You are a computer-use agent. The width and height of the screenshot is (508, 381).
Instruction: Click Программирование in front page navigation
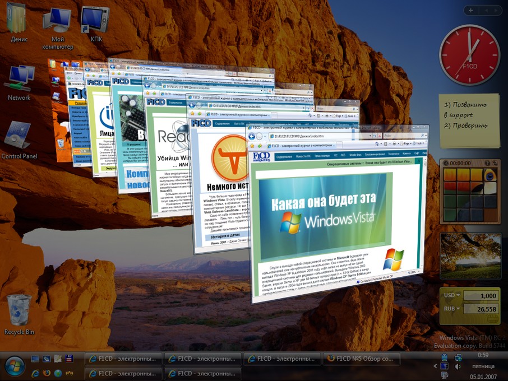375,155
